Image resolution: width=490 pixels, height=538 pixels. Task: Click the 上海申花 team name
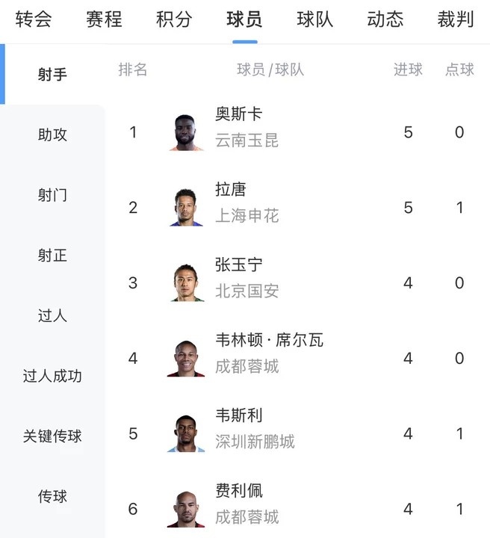coord(246,216)
